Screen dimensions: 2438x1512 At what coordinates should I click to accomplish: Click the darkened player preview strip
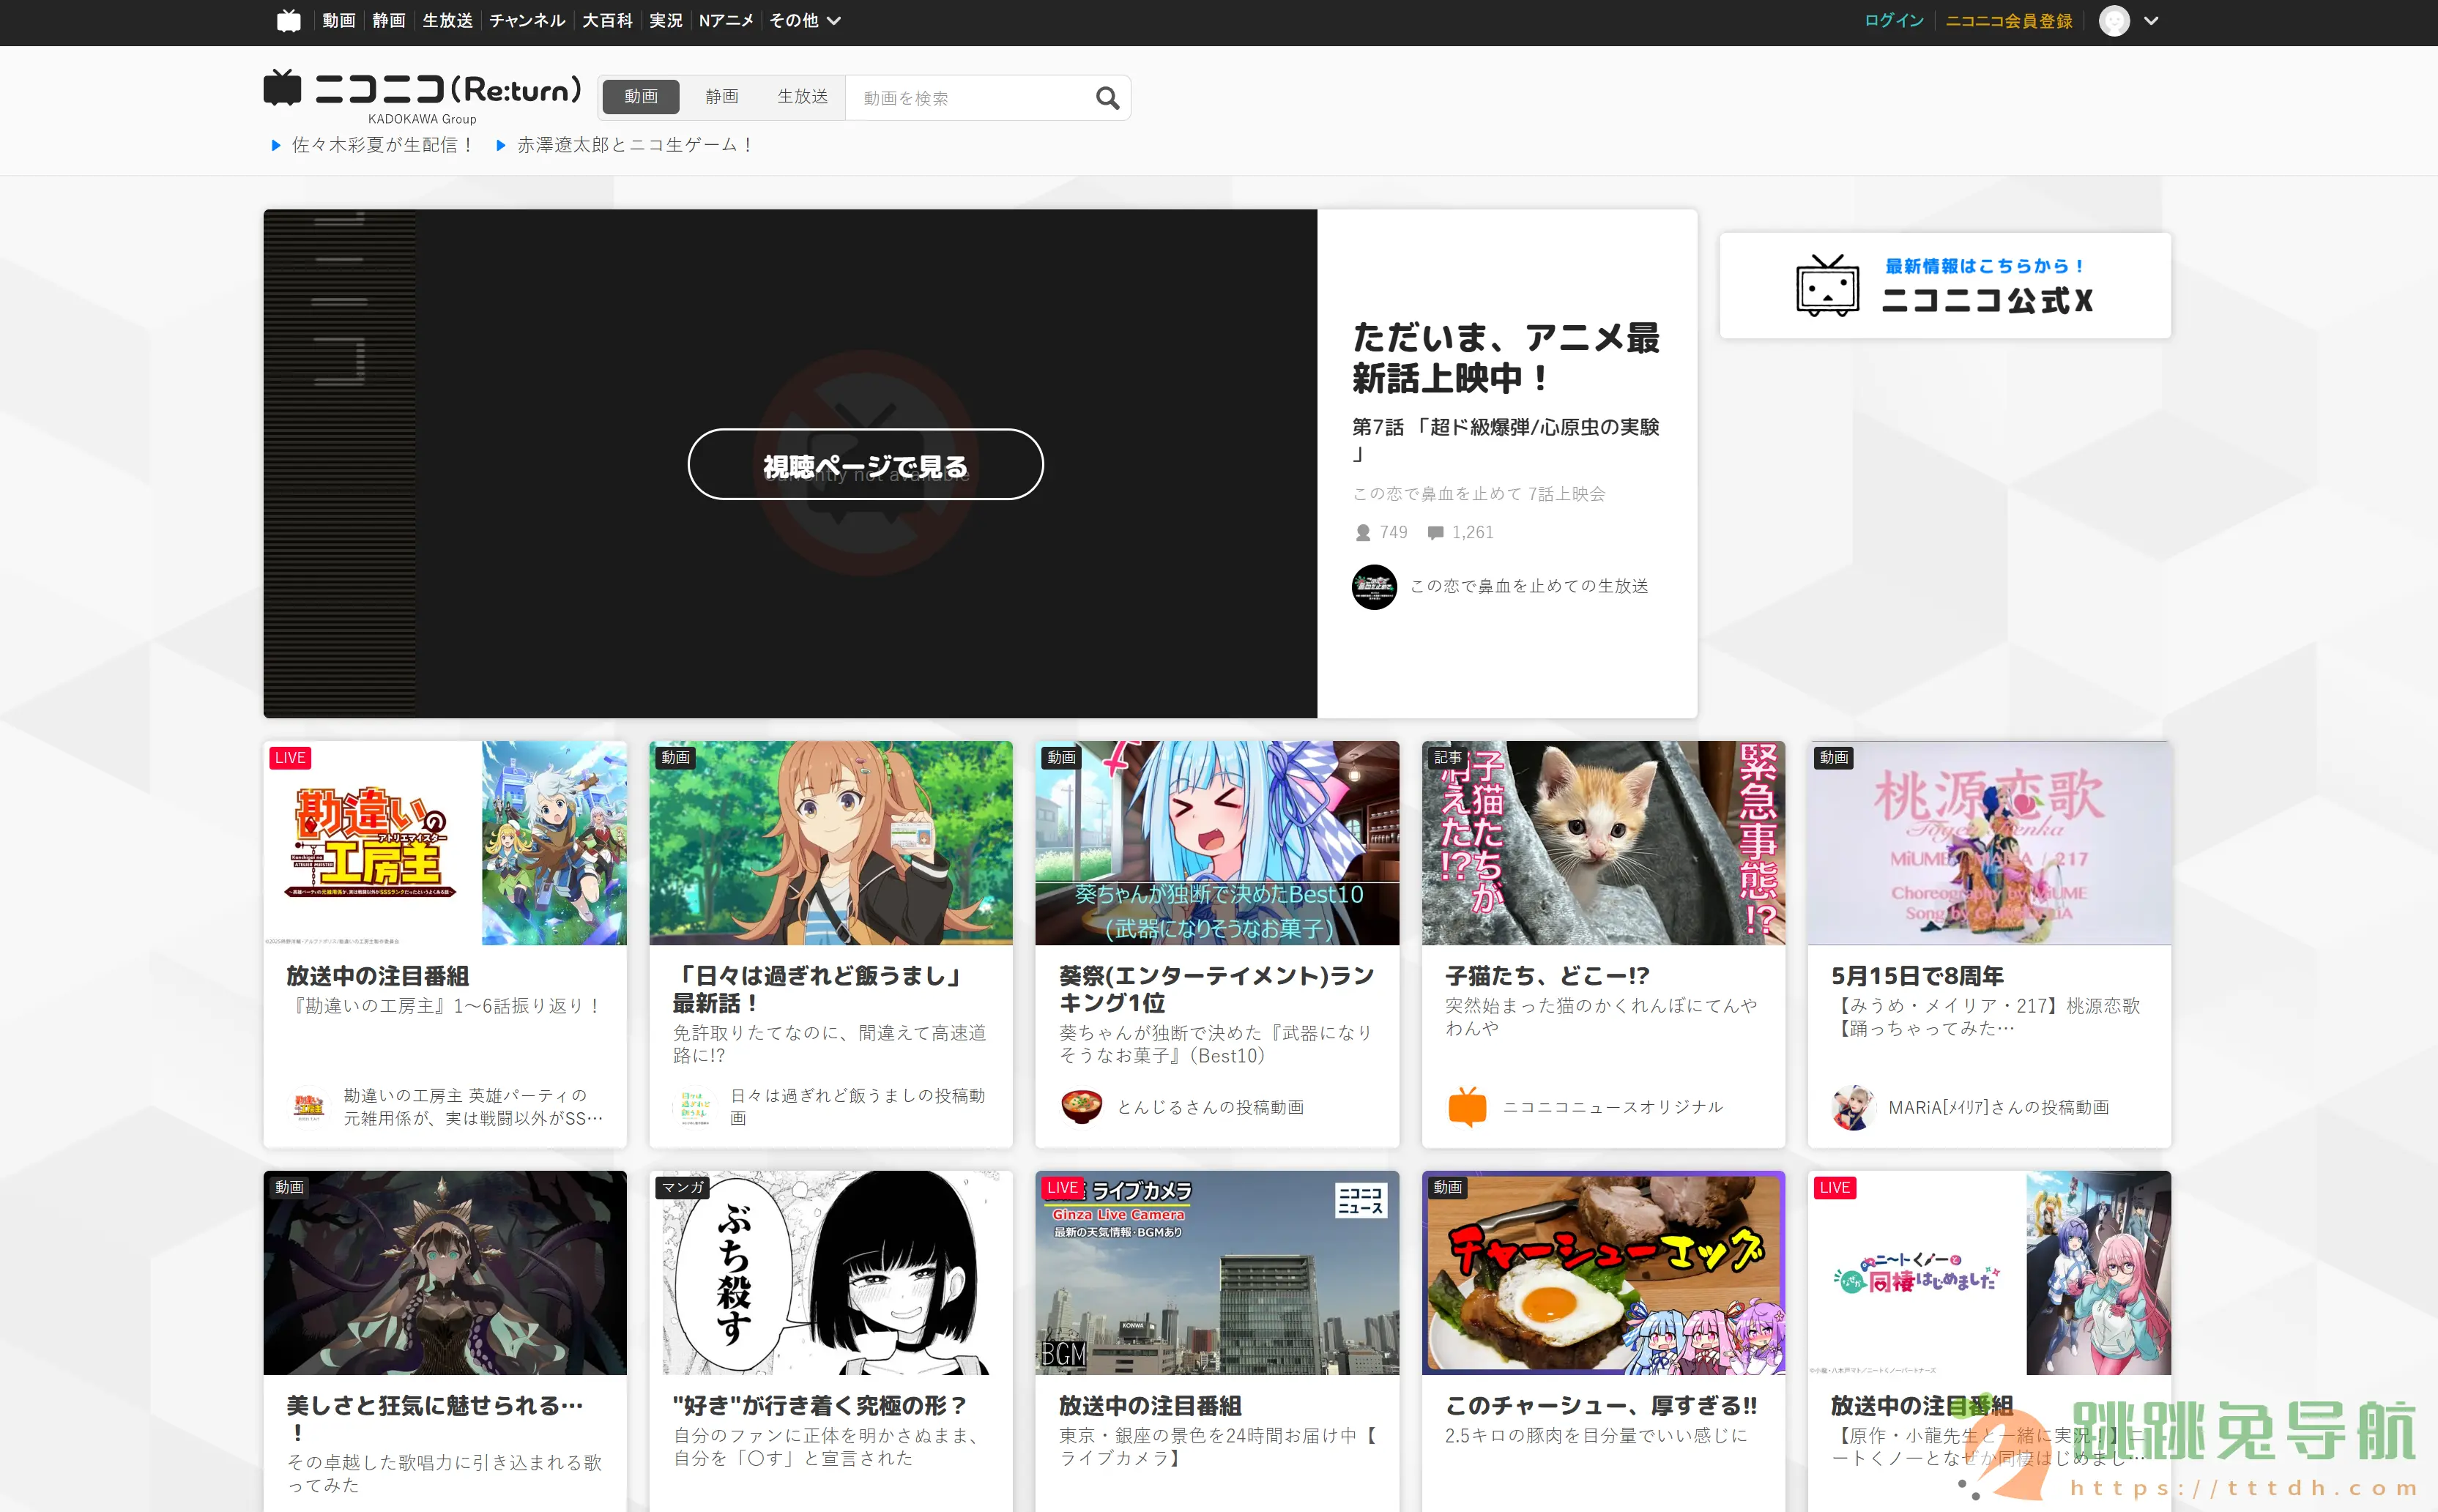pyautogui.click(x=339, y=463)
